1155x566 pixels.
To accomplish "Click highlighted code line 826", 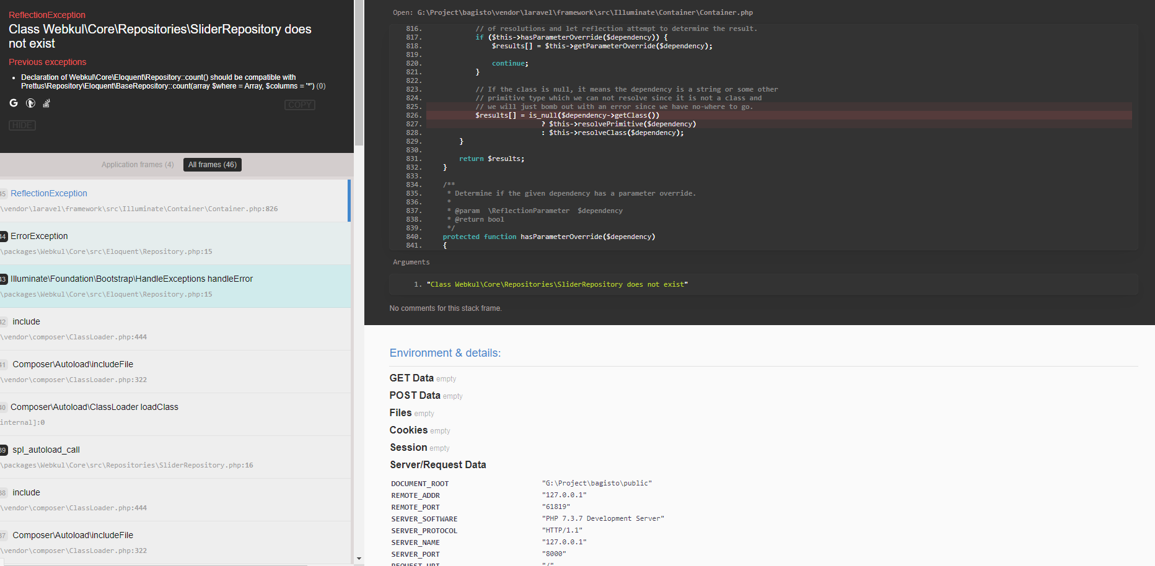I will click(x=779, y=115).
